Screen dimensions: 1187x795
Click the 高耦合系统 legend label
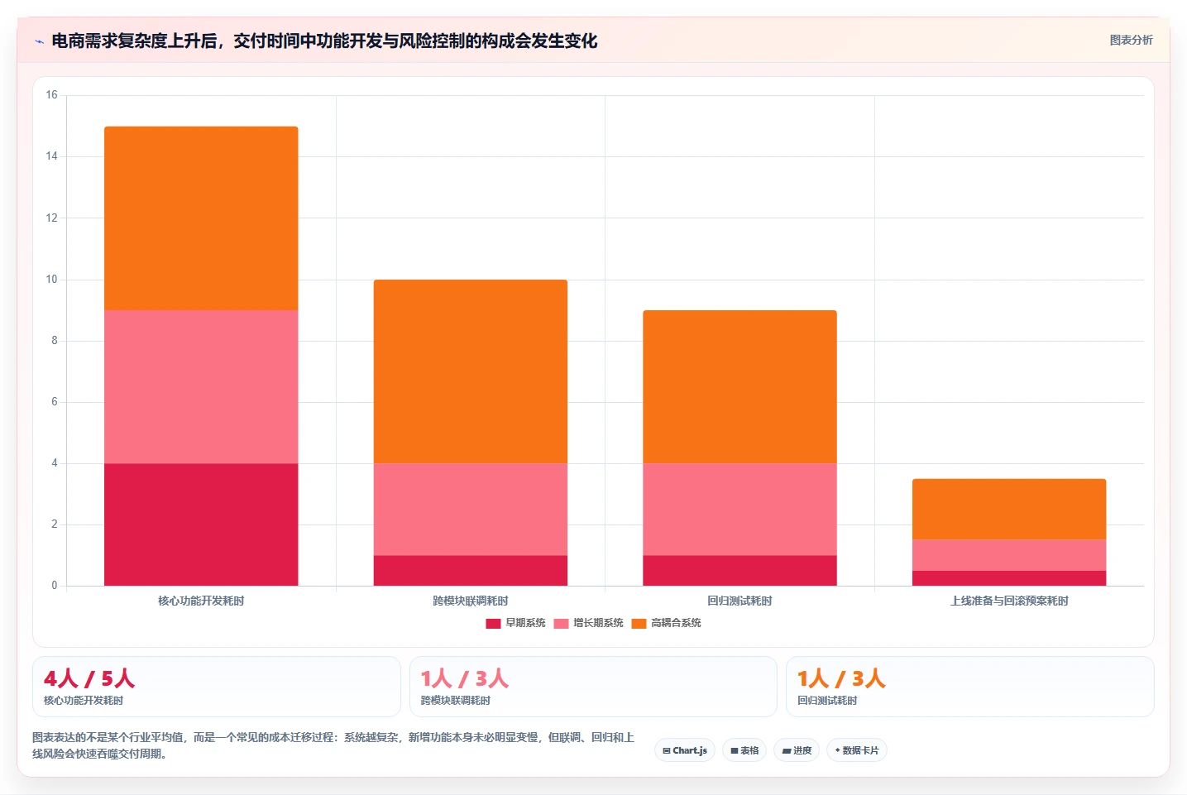[676, 623]
